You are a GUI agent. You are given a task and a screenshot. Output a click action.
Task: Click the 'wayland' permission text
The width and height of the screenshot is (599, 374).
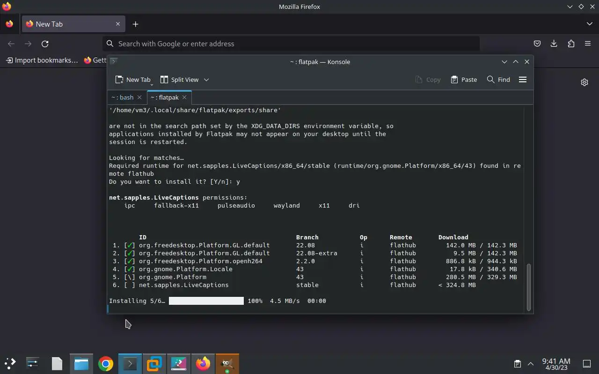click(286, 205)
